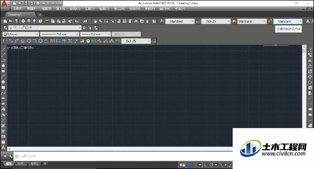Image resolution: width=314 pixels, height=169 pixels.
Task: Select the Move tool in the modify toolbar
Action: (x=310, y=77)
